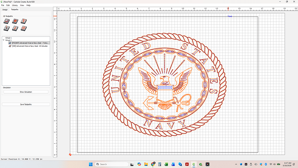Viewport: 298px width, 168px height.
Task: Select VEE Advanced VCarve Navy Seal toolpath
Action: (28, 46)
